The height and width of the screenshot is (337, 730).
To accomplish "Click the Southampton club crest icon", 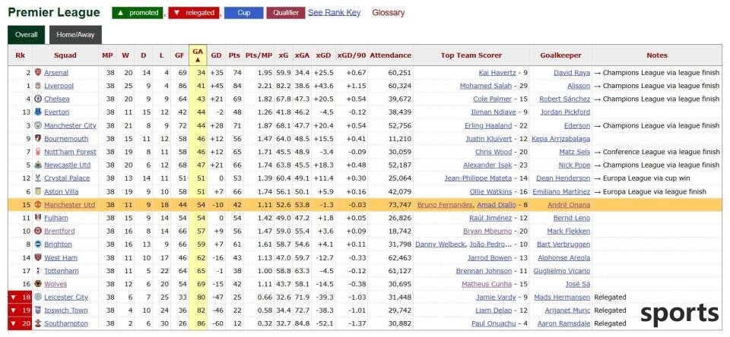I will (x=38, y=323).
